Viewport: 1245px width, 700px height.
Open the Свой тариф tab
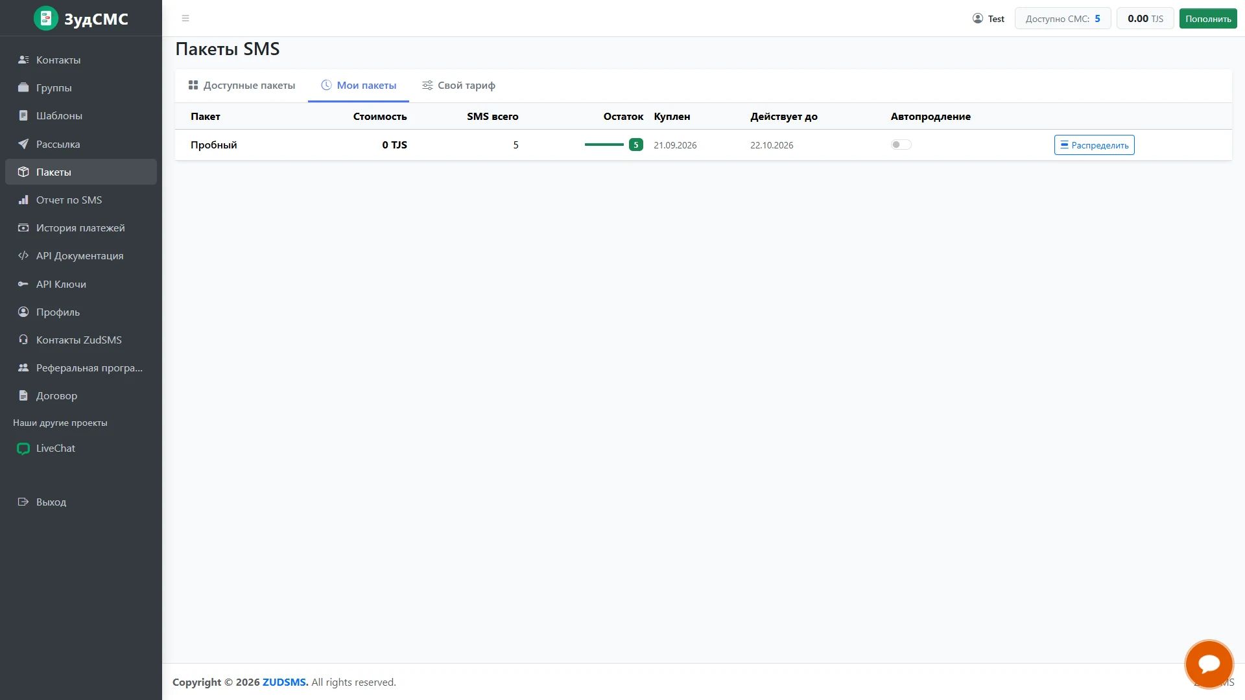pyautogui.click(x=458, y=86)
